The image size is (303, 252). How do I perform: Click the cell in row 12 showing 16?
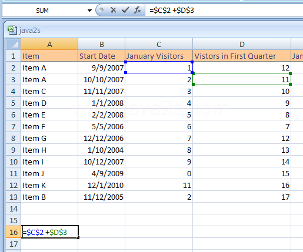tap(242, 185)
